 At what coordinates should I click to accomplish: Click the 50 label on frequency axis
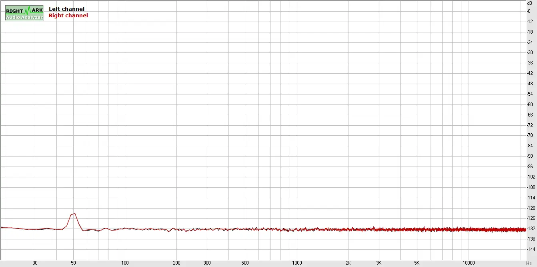point(73,263)
